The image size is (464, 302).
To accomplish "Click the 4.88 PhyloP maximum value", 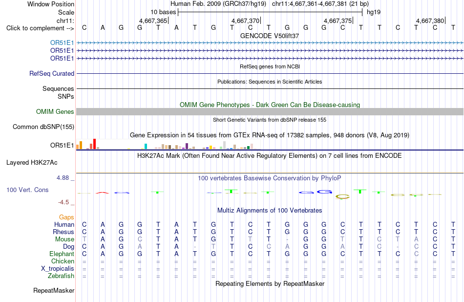I will point(63,178).
